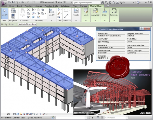Open the Insert ribbon tab
Viewport: 153px width, 120px height.
click(19, 6)
